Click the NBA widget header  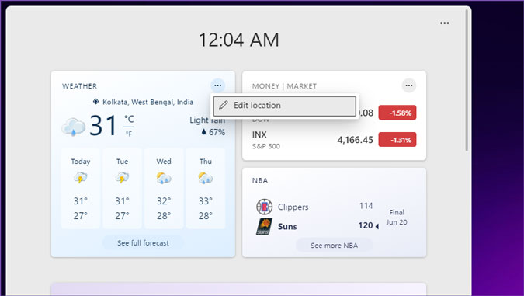(260, 180)
